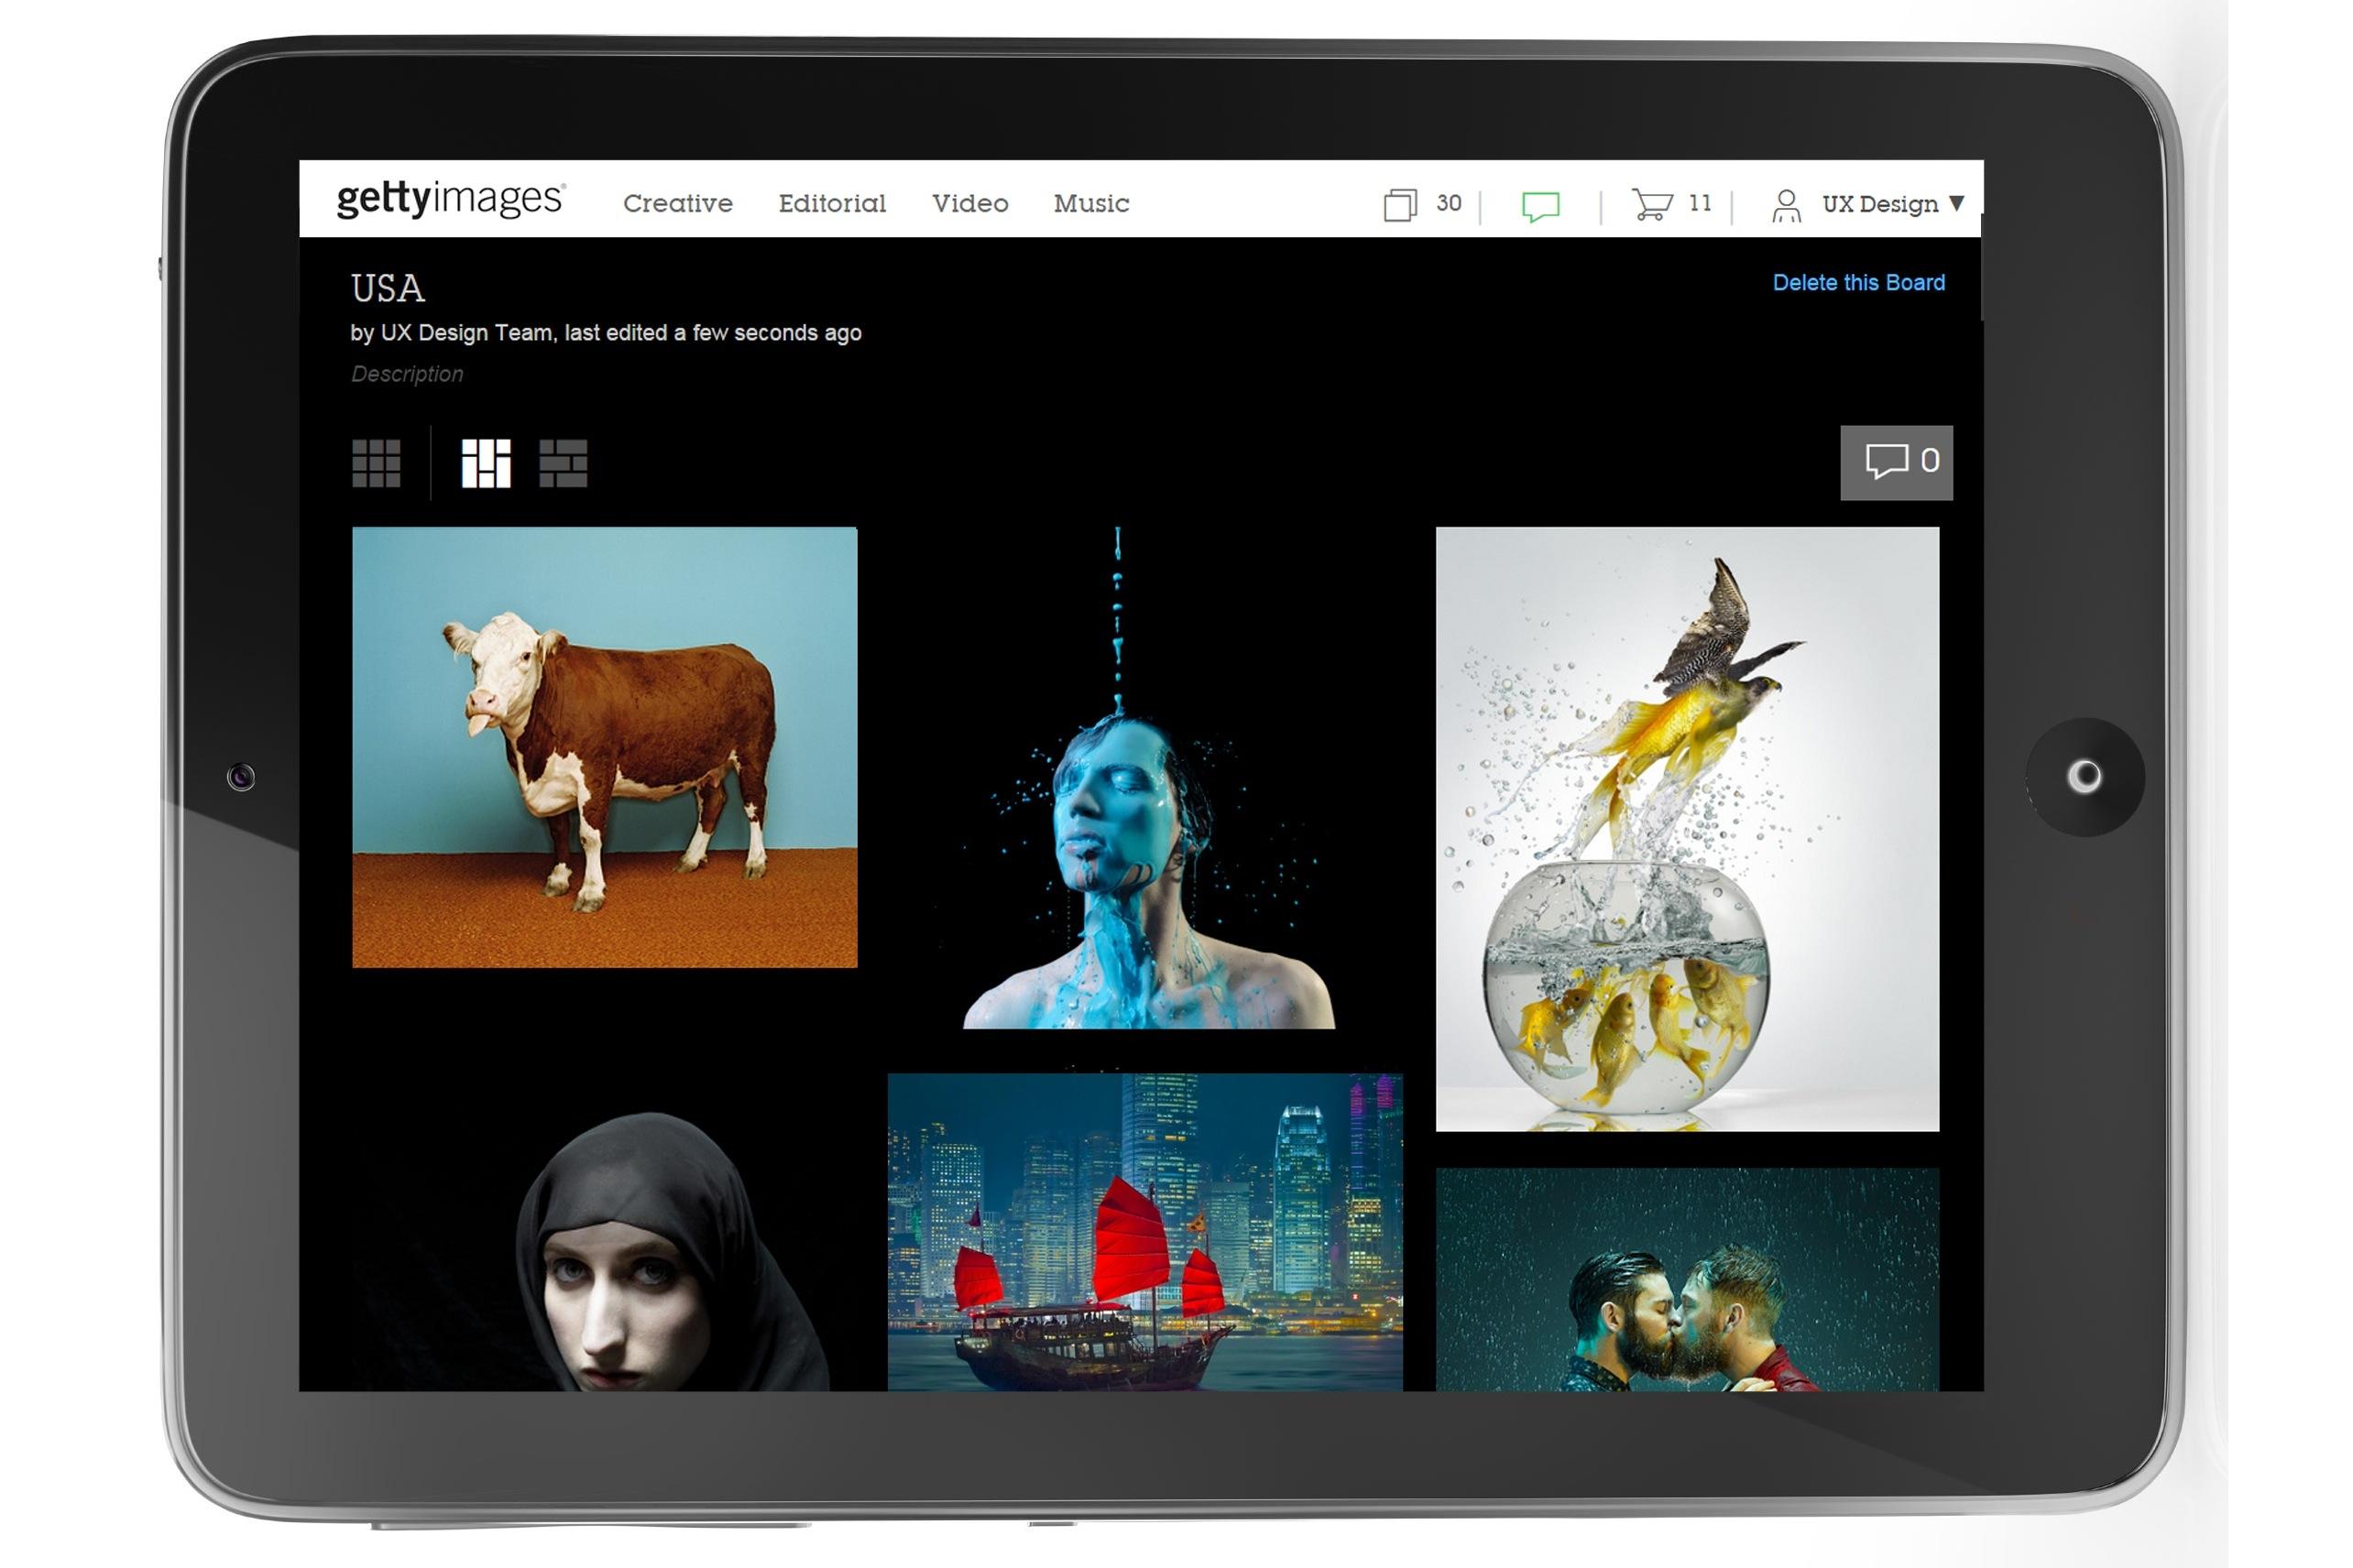2353x1568 pixels.
Task: Click the Description input field
Action: 406,373
